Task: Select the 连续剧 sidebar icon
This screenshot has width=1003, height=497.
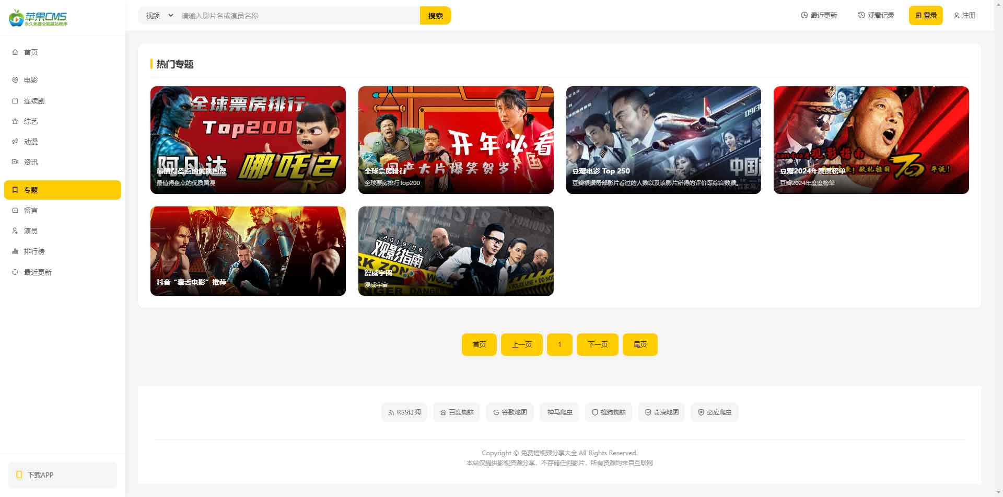Action: tap(15, 101)
